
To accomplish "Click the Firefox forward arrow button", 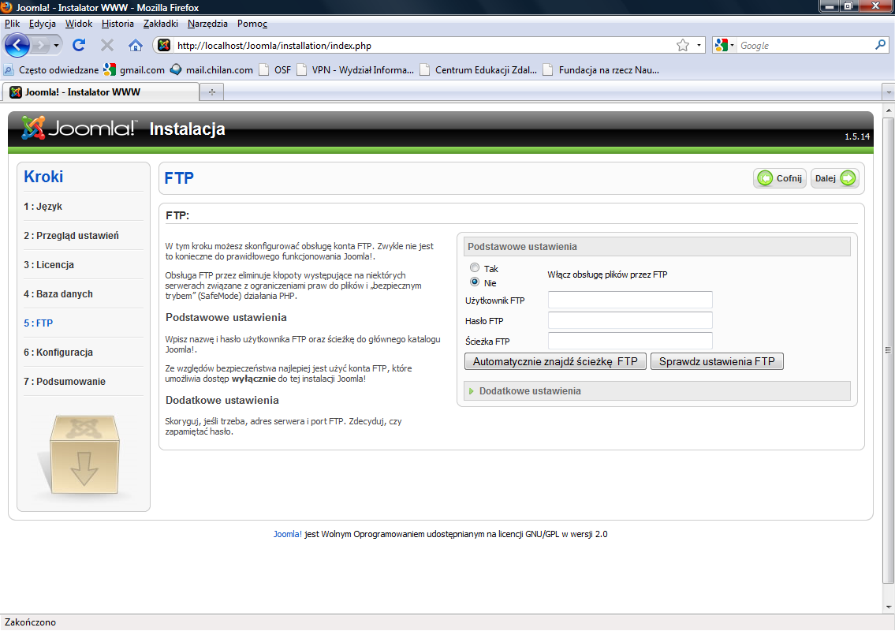I will click(x=40, y=45).
